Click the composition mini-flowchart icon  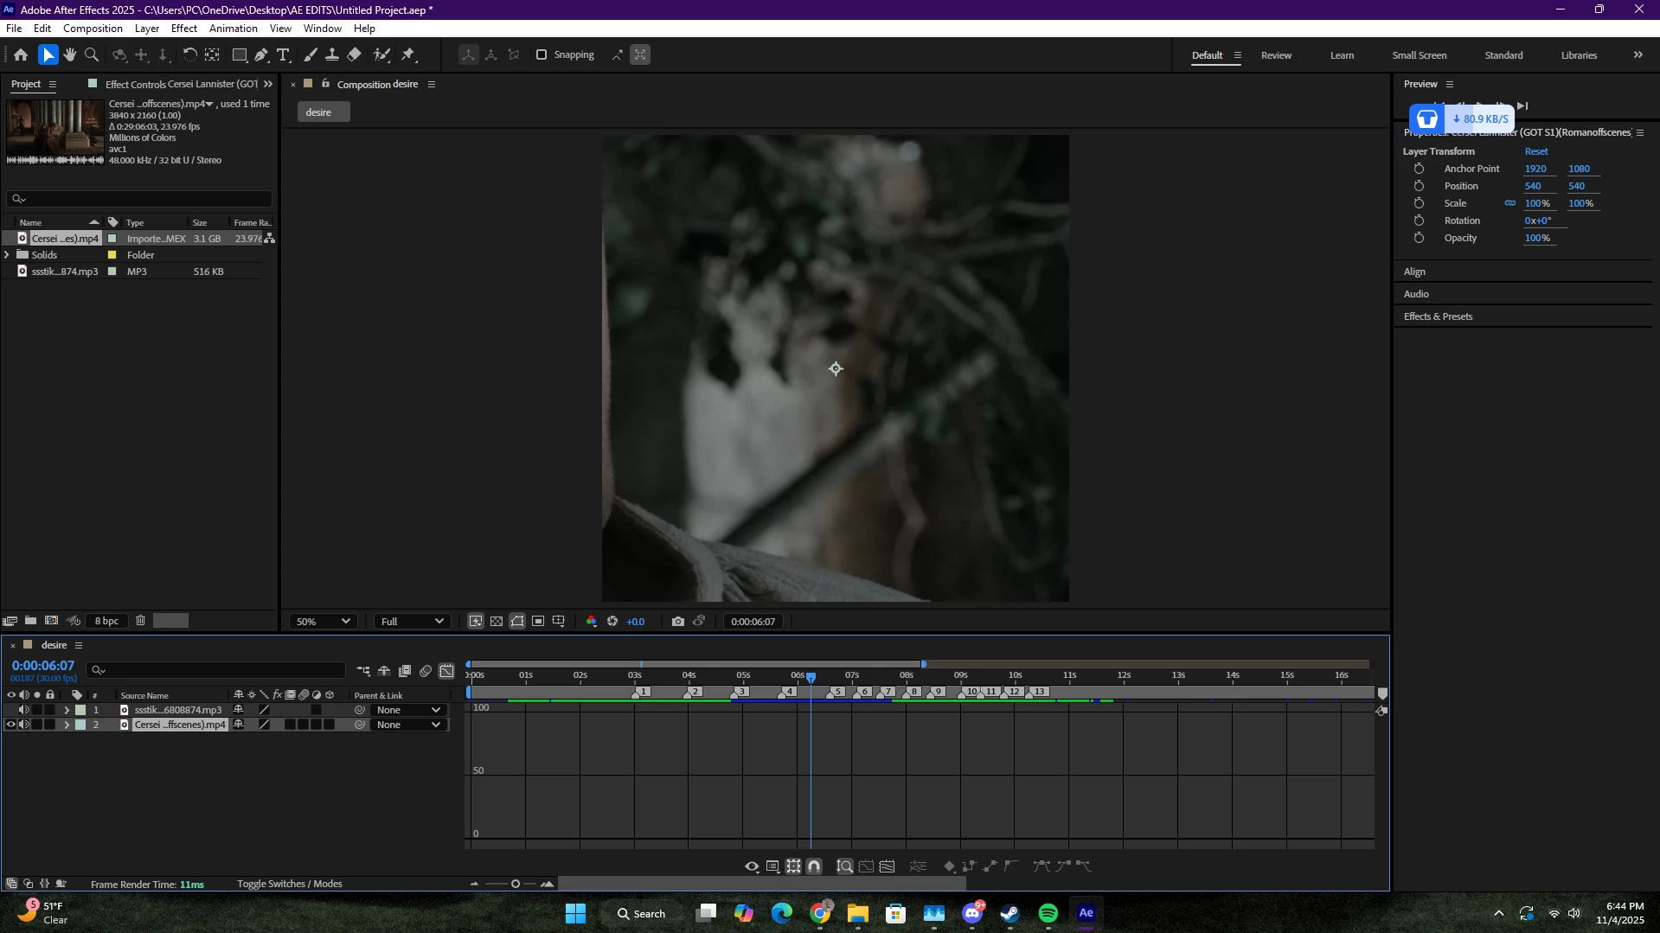[x=363, y=671]
